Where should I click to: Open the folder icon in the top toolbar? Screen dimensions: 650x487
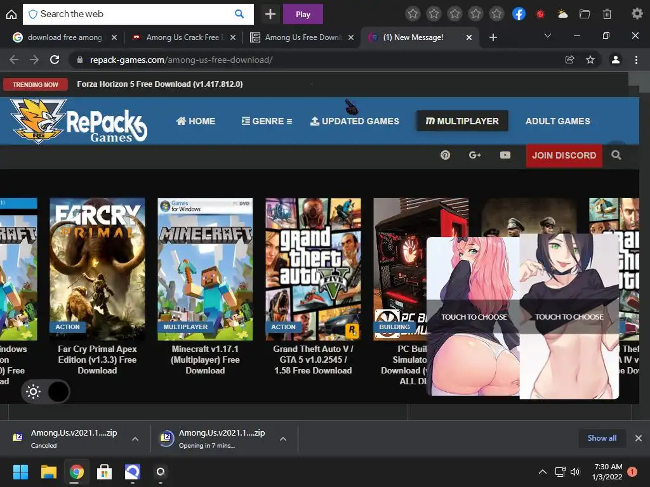(585, 14)
